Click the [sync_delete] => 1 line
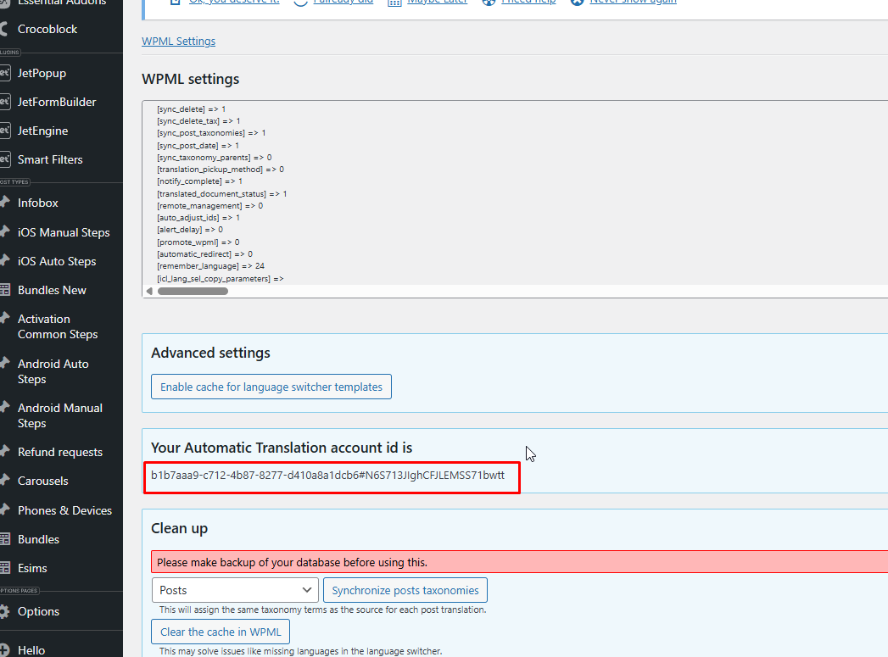This screenshot has height=657, width=888. [192, 109]
